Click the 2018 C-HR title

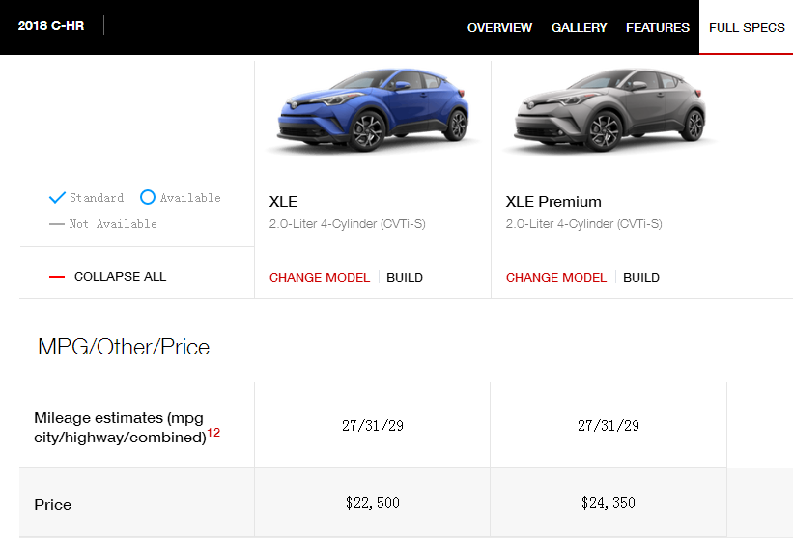(51, 26)
